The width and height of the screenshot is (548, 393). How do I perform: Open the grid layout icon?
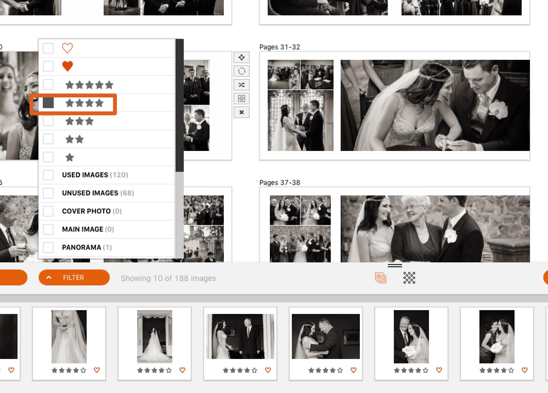[241, 99]
